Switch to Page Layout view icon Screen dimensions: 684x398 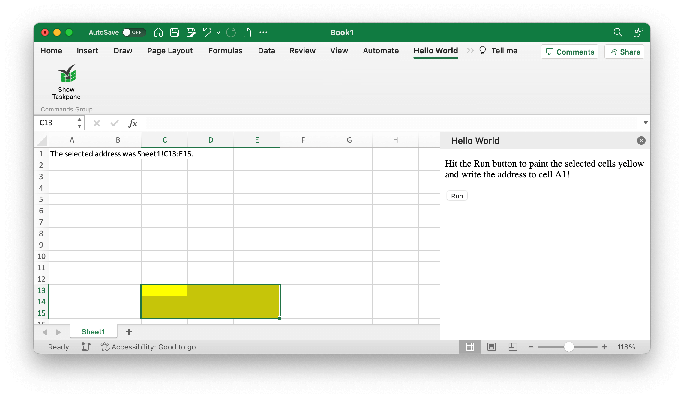point(491,347)
